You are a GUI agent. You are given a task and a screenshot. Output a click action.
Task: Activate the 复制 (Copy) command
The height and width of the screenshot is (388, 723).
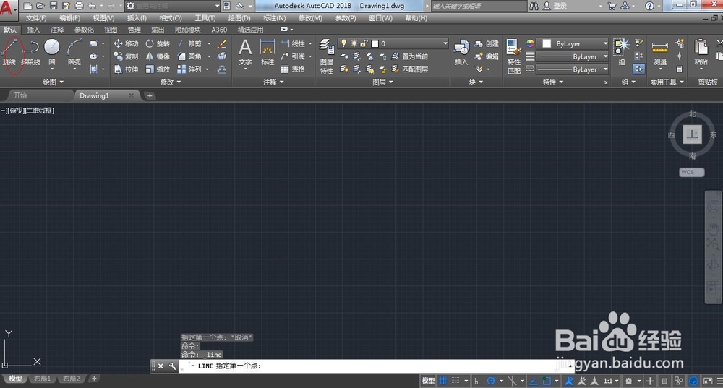point(126,56)
